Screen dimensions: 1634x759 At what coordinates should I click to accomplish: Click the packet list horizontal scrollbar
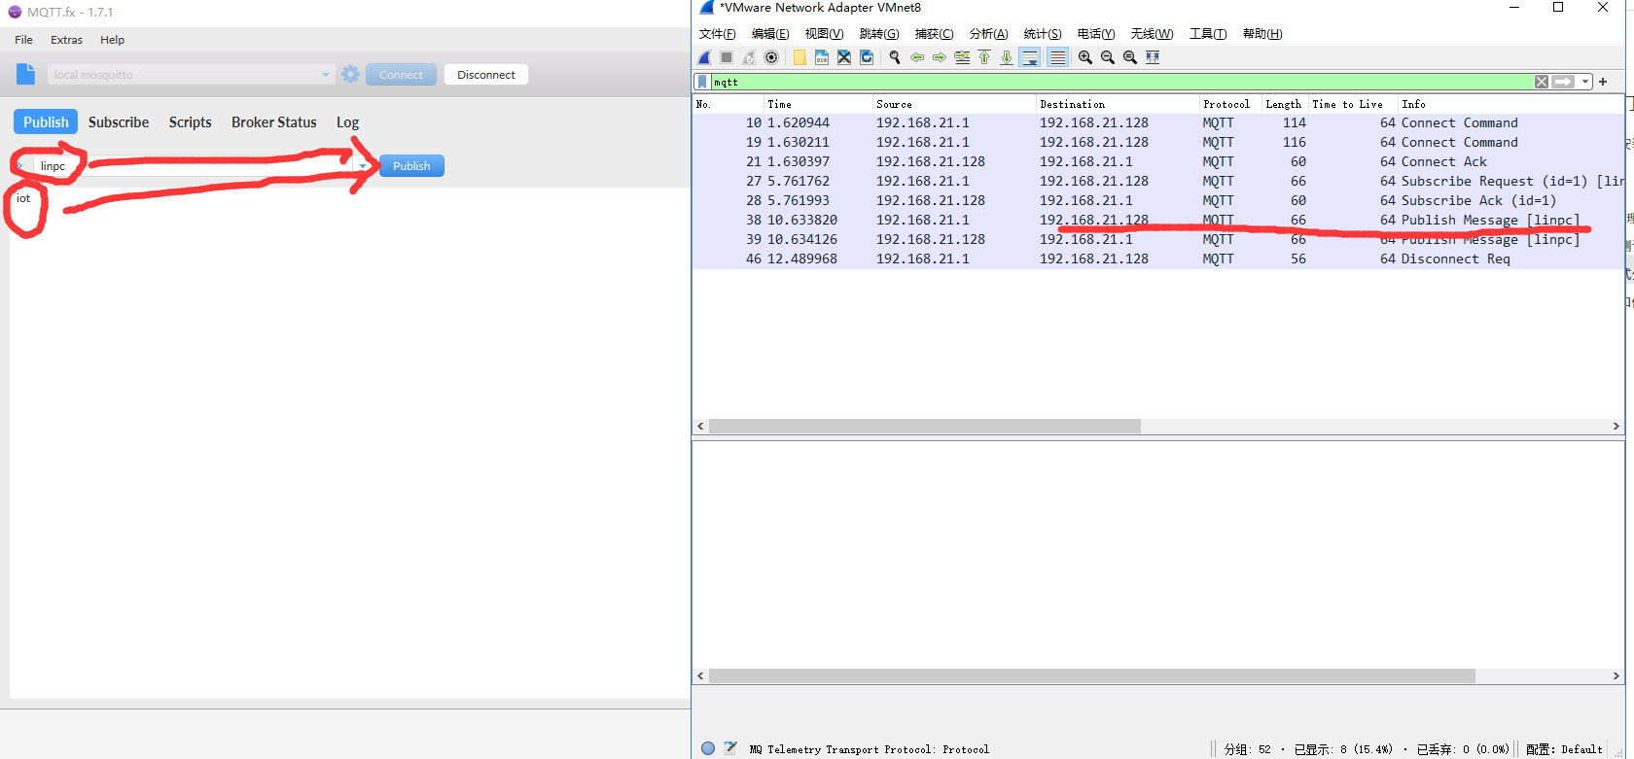coord(924,427)
